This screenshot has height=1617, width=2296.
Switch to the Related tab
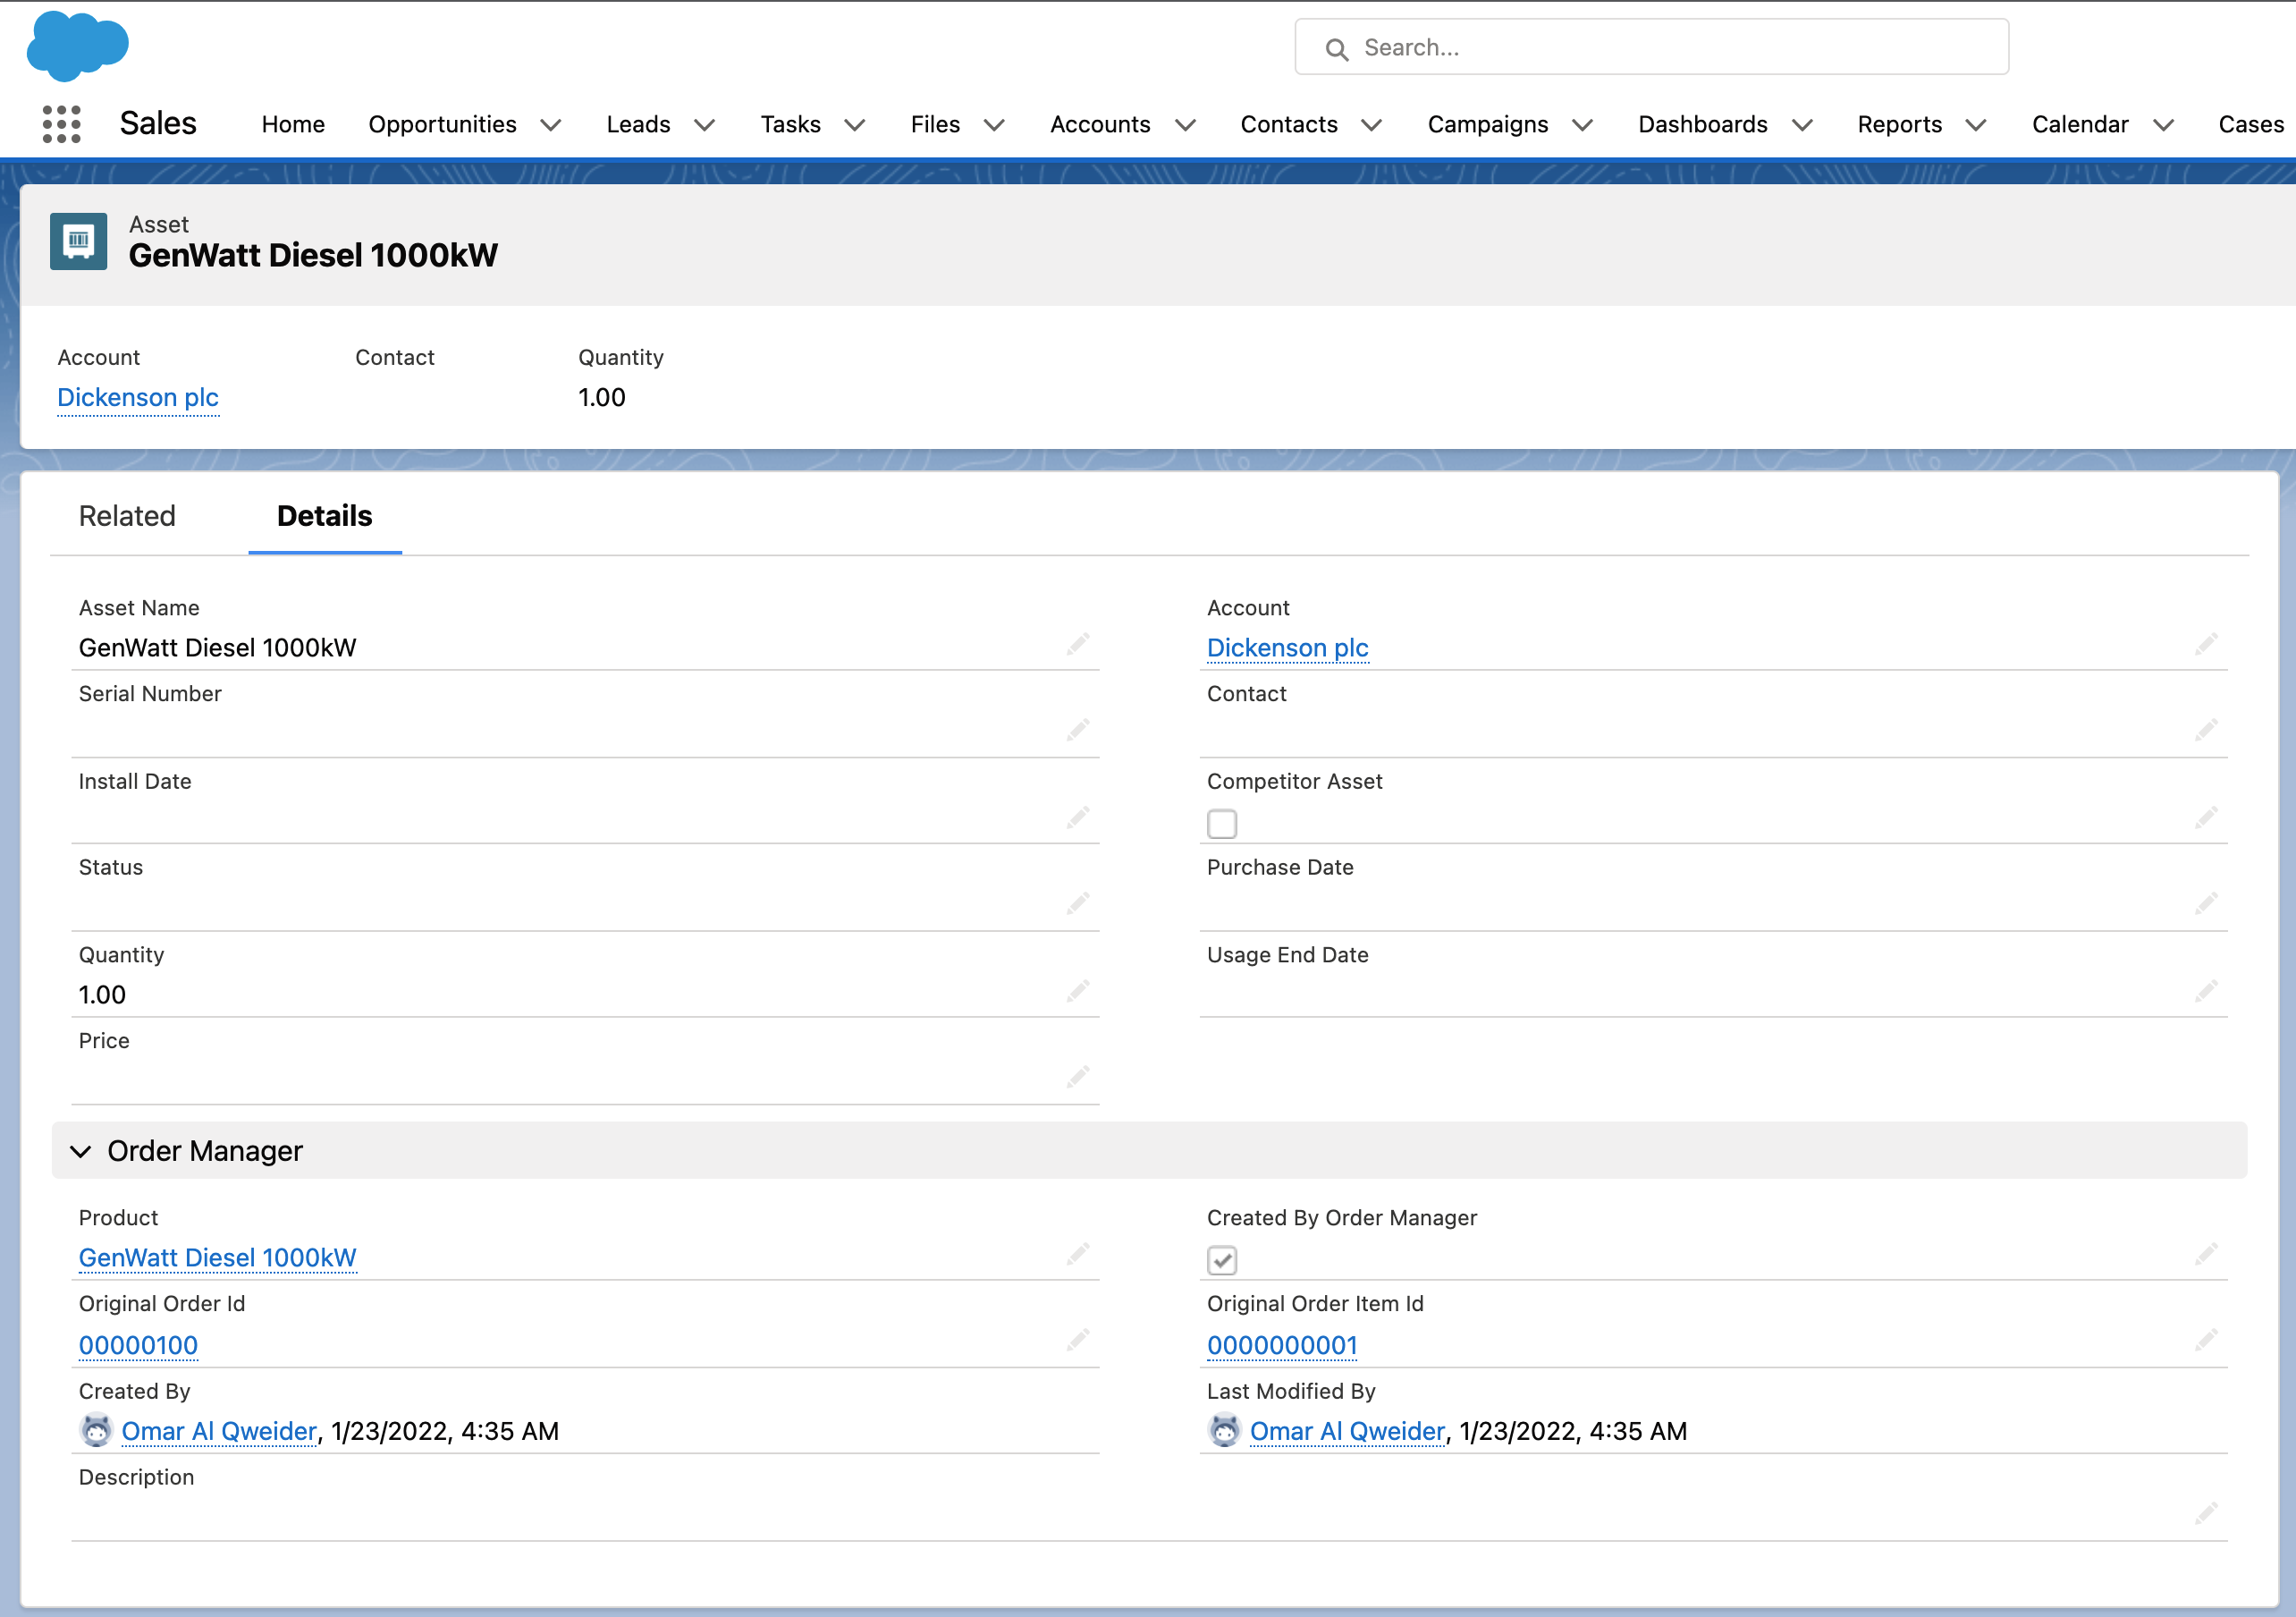(x=127, y=515)
